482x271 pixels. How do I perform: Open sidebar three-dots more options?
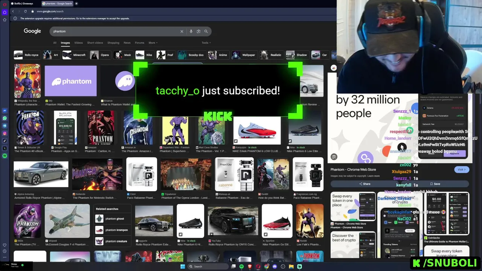pyautogui.click(x=5, y=257)
